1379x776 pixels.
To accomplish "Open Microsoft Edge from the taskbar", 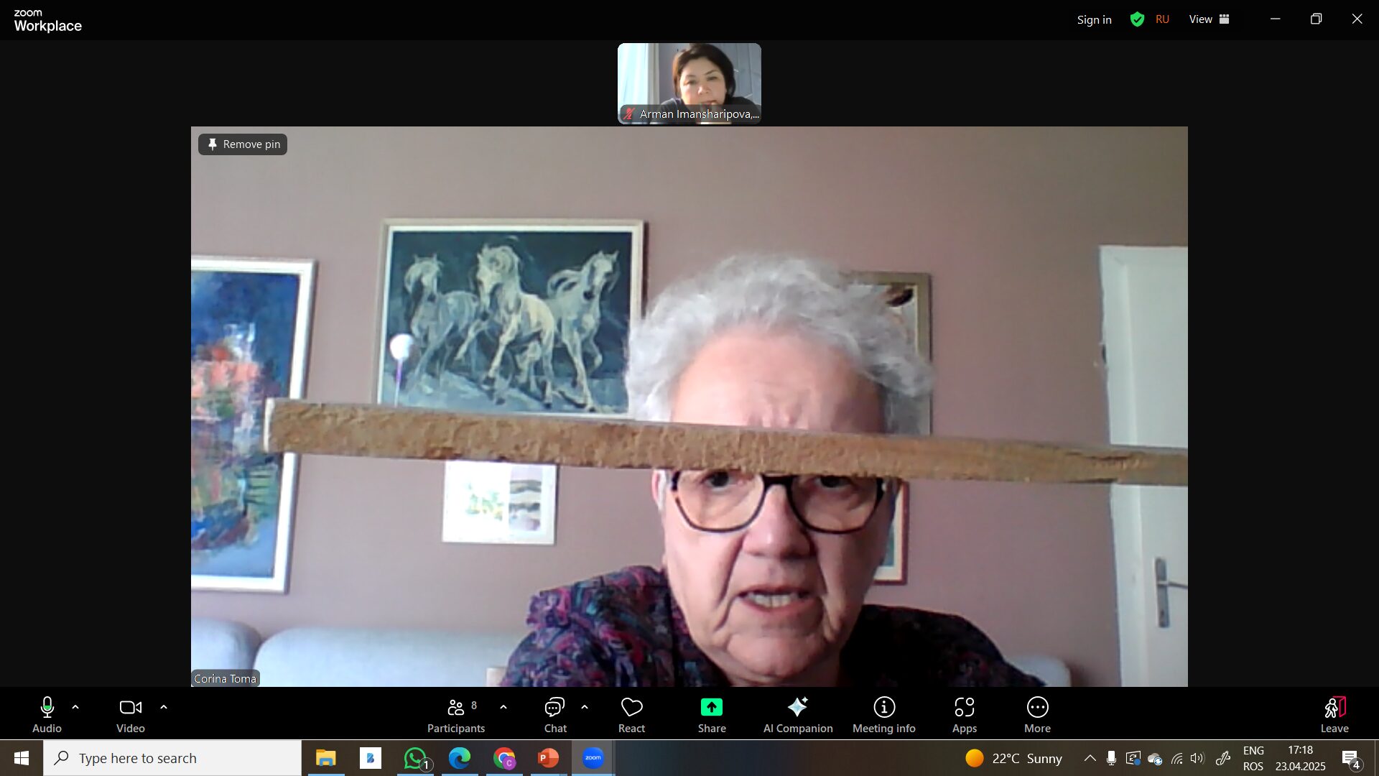I will 460,758.
